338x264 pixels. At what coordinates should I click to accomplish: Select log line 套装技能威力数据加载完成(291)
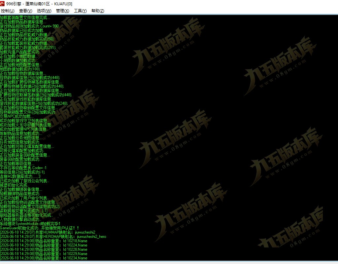(x=28, y=48)
